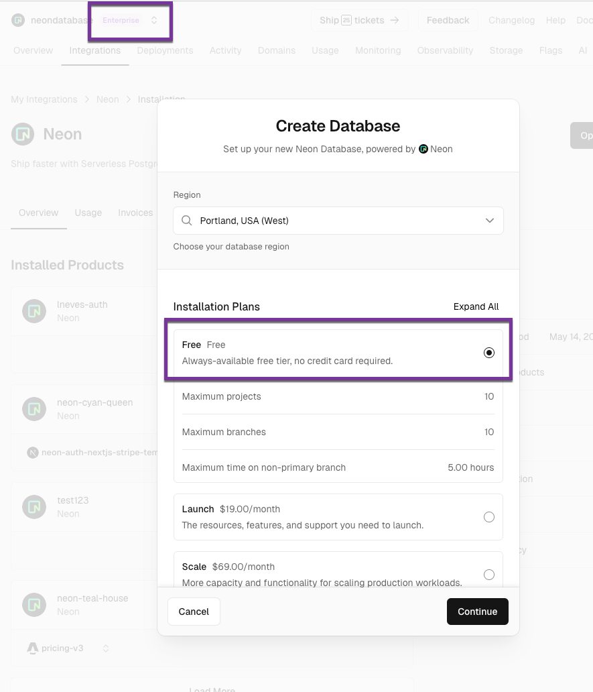Go to the Storage tab
This screenshot has width=593, height=692.
tap(506, 50)
